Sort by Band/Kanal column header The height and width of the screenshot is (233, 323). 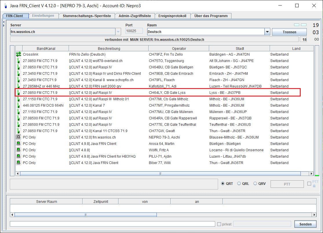point(46,49)
